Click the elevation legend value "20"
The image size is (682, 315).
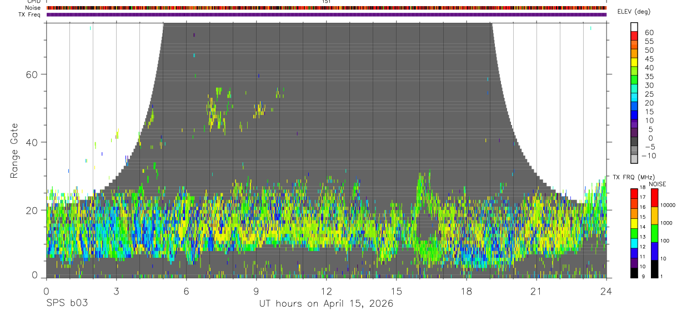(x=649, y=103)
